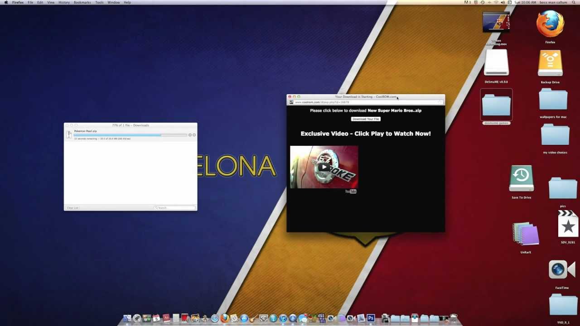
Task: Select the UnRarX desktop icon
Action: [x=526, y=235]
